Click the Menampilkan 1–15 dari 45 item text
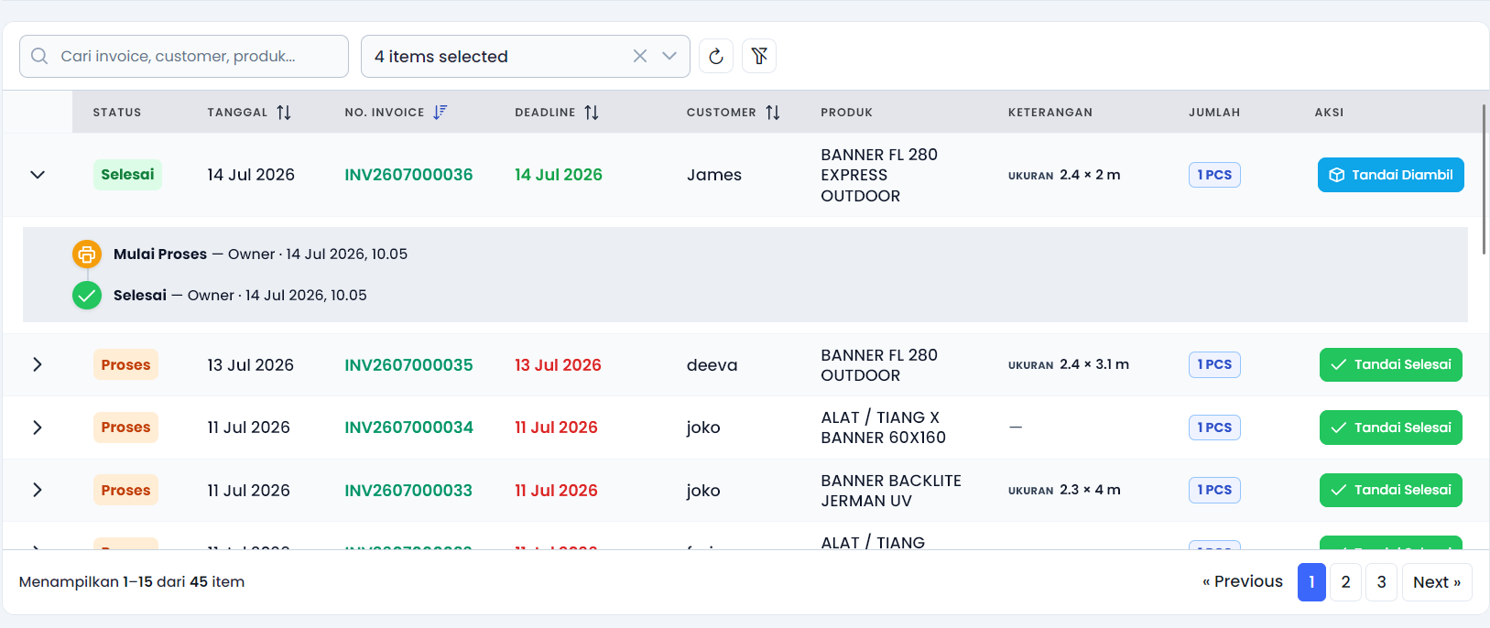Image resolution: width=1490 pixels, height=628 pixels. tap(132, 582)
